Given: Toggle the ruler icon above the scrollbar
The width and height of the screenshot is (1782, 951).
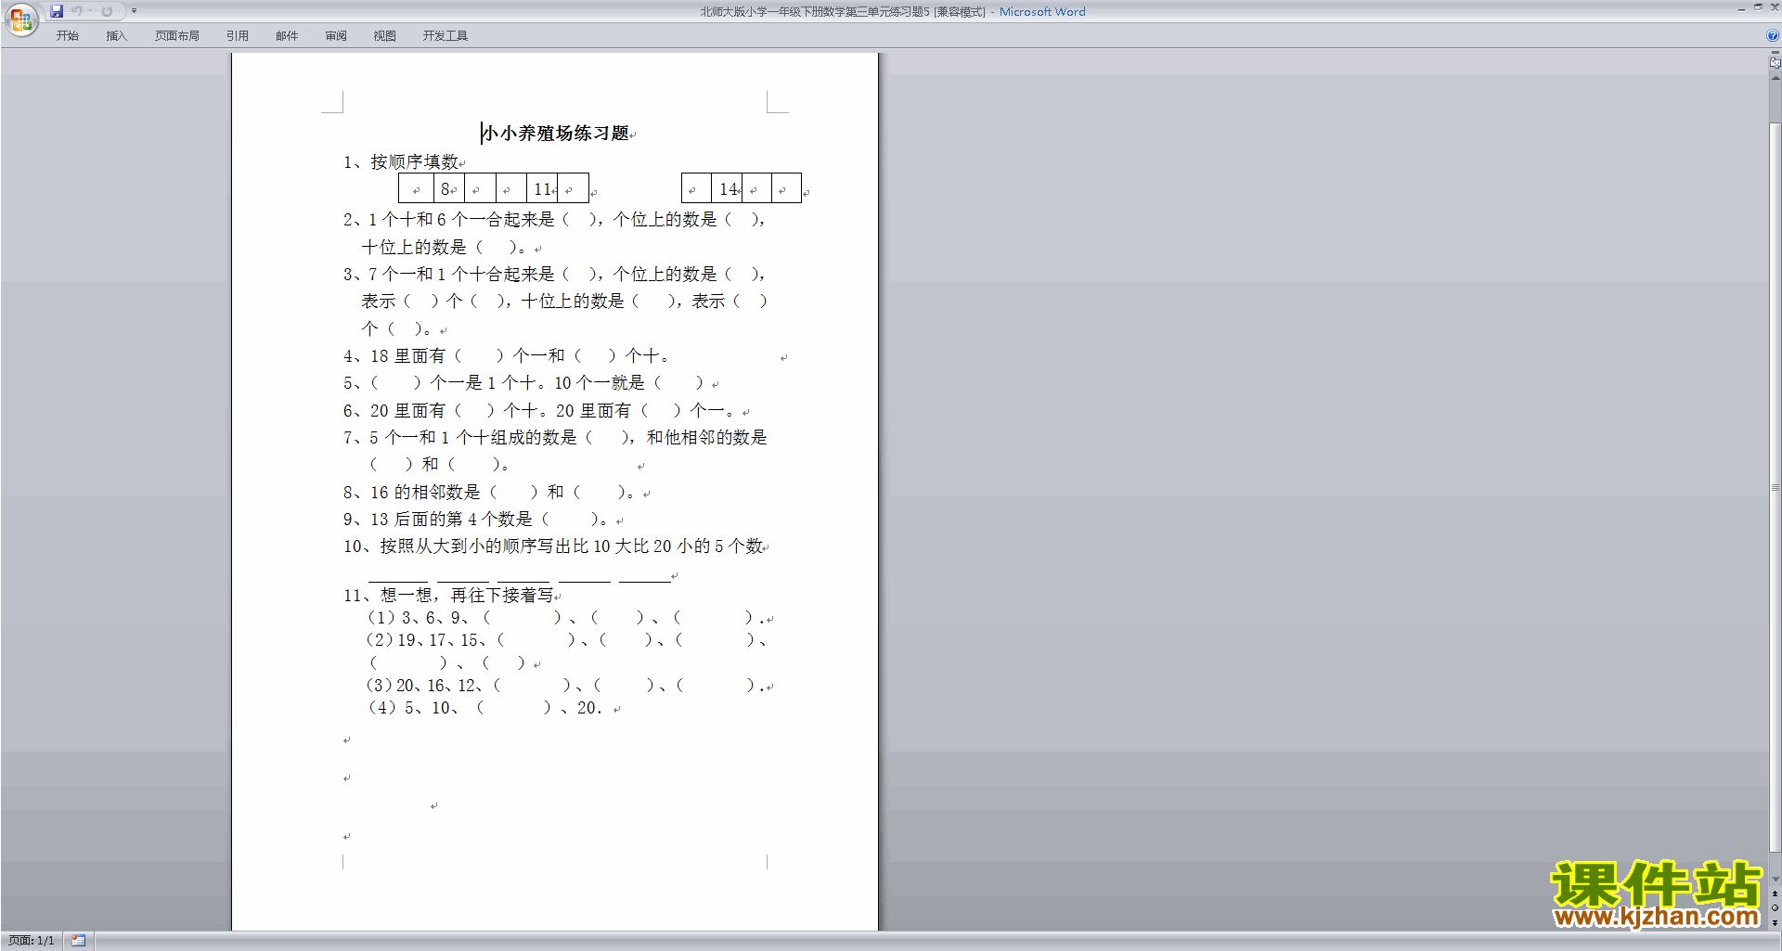Looking at the screenshot, I should (1776, 63).
